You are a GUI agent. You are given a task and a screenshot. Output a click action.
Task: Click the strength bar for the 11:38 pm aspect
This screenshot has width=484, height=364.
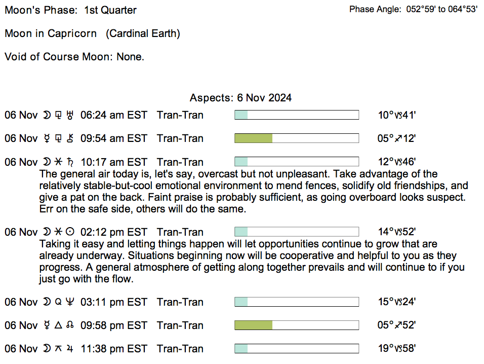tap(297, 349)
